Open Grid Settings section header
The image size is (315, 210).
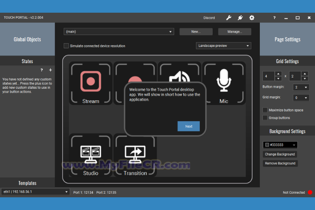tap(287, 61)
